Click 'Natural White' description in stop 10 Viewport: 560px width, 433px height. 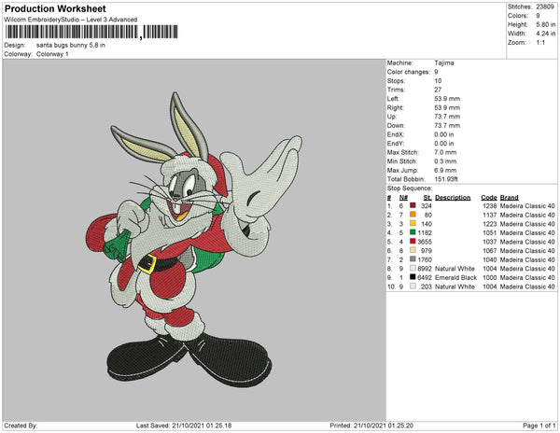pyautogui.click(x=455, y=286)
